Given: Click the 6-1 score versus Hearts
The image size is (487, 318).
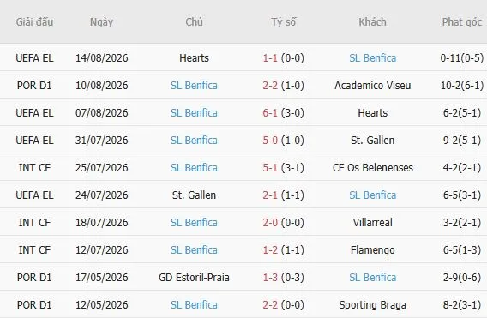Looking at the screenshot, I should click(x=270, y=113).
